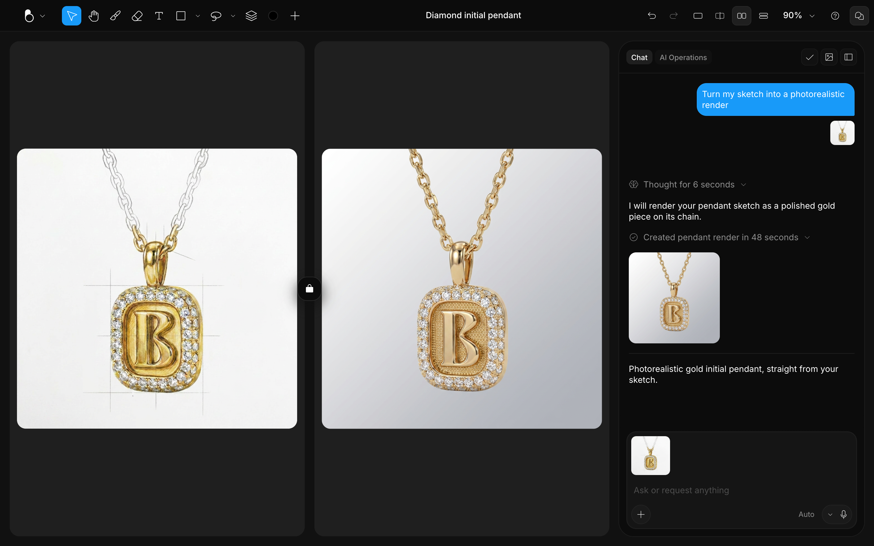
Task: Redo the last action
Action: click(x=674, y=15)
